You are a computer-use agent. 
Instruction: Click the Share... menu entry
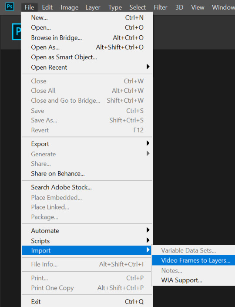pos(87,164)
